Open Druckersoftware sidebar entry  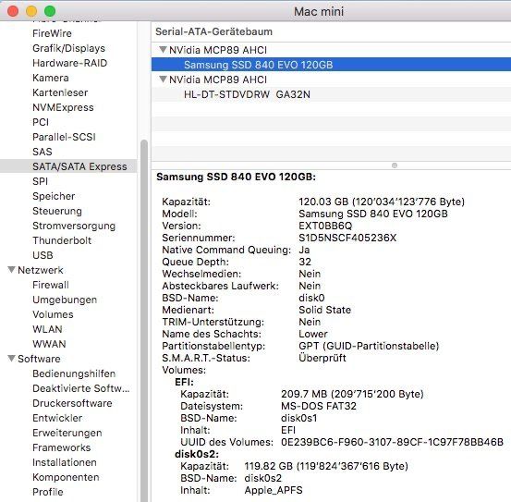pyautogui.click(x=72, y=403)
